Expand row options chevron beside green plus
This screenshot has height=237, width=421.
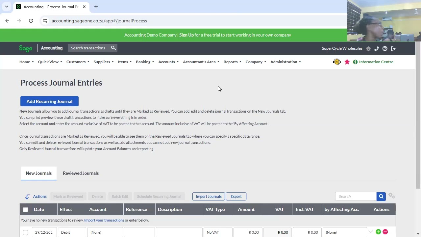(x=371, y=232)
